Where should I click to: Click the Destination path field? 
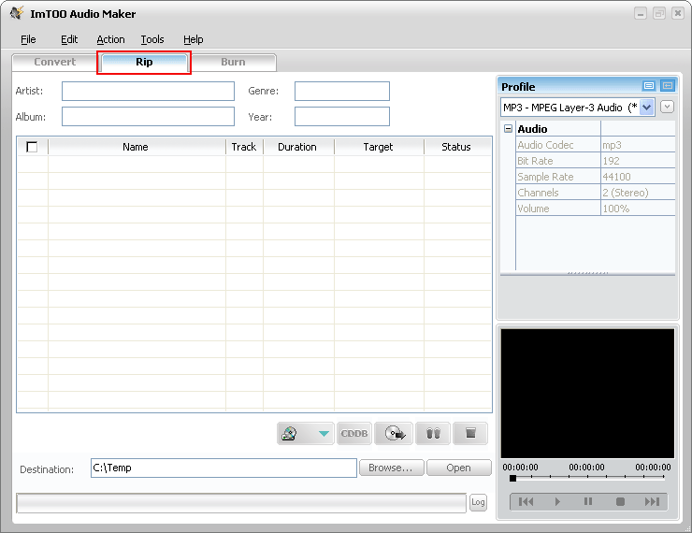tap(223, 468)
